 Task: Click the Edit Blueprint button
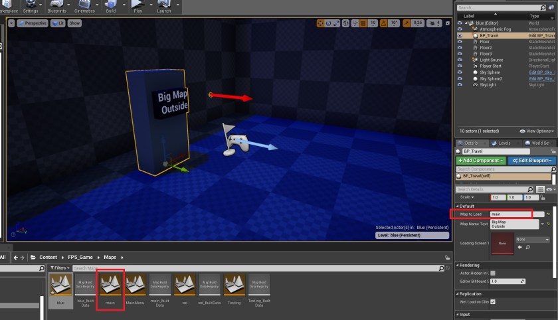click(531, 161)
